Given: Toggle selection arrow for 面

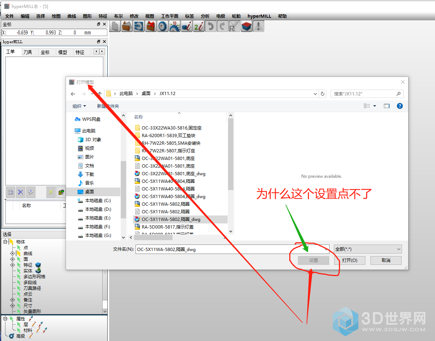Looking at the screenshot, I should point(18,259).
